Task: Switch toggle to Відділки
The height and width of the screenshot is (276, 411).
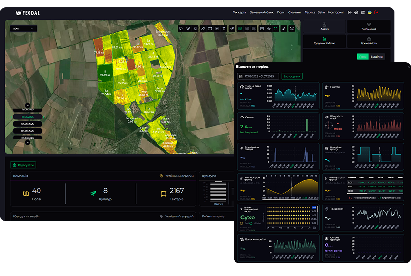Action: tap(376, 57)
